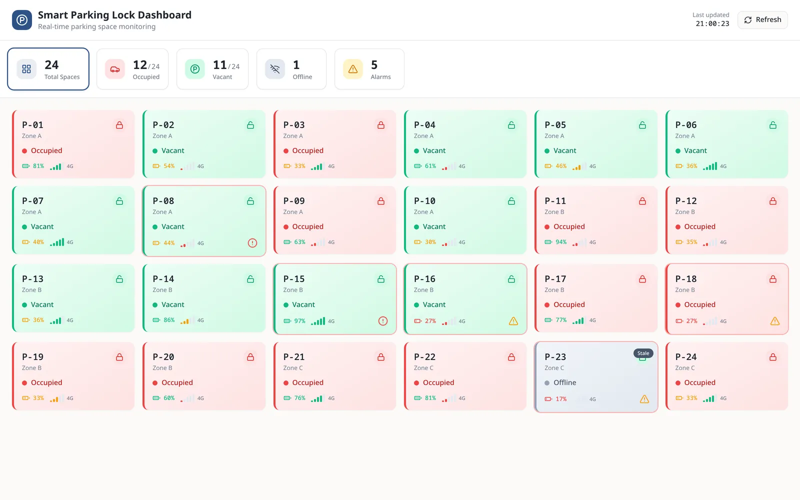This screenshot has height=500, width=800.
Task: Click the Stale badge on P-23
Action: click(x=643, y=353)
